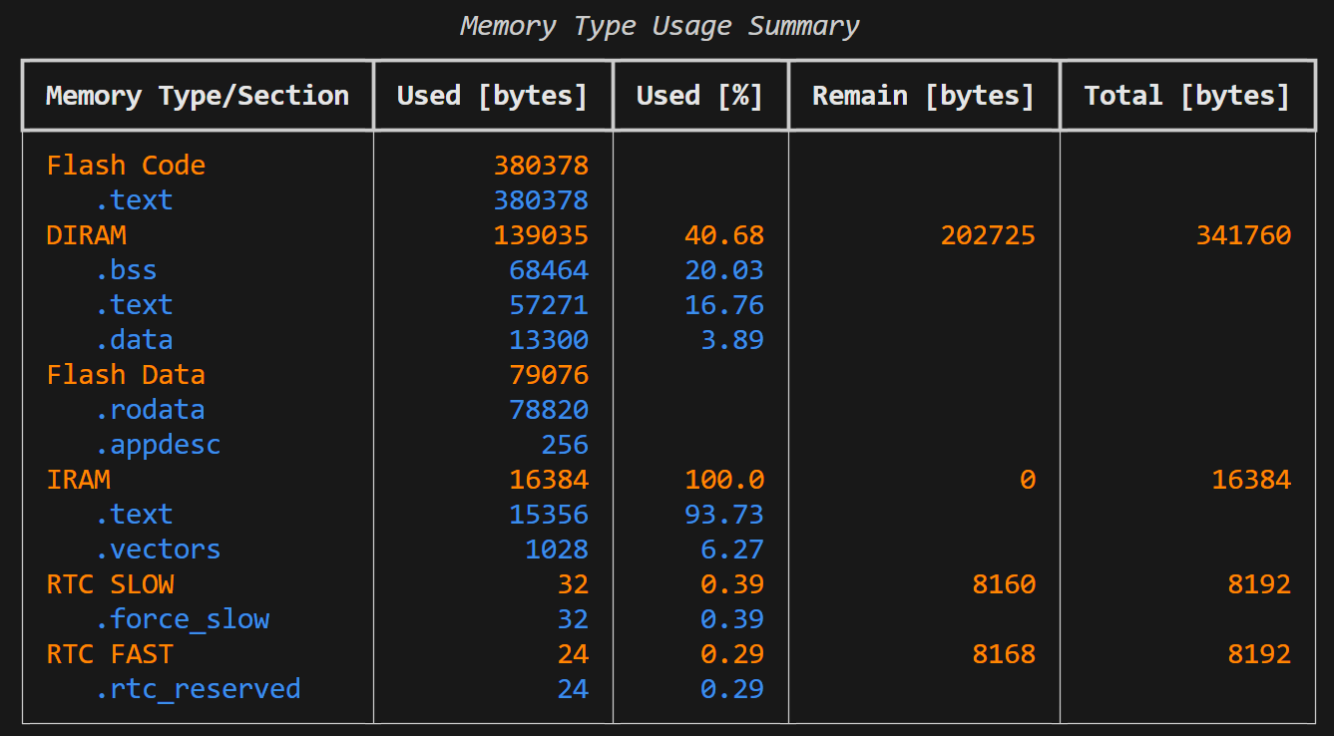
Task: Click RTC FAST used percent 0.29
Action: 732,654
